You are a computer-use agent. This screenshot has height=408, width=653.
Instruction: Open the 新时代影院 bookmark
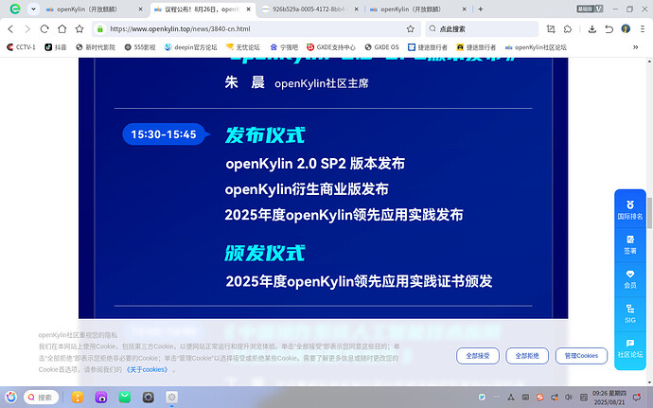[96, 47]
